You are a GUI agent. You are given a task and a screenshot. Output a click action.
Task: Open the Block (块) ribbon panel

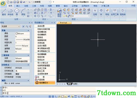point(101,12)
